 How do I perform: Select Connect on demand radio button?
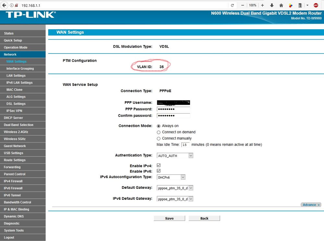pos(159,132)
